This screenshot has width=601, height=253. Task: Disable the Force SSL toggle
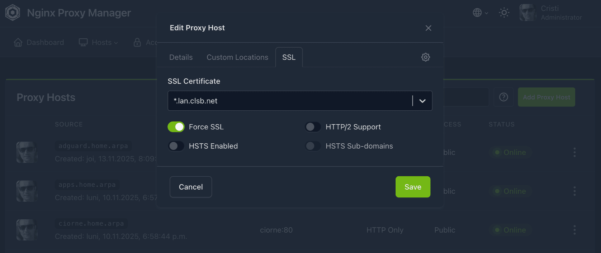[176, 127]
